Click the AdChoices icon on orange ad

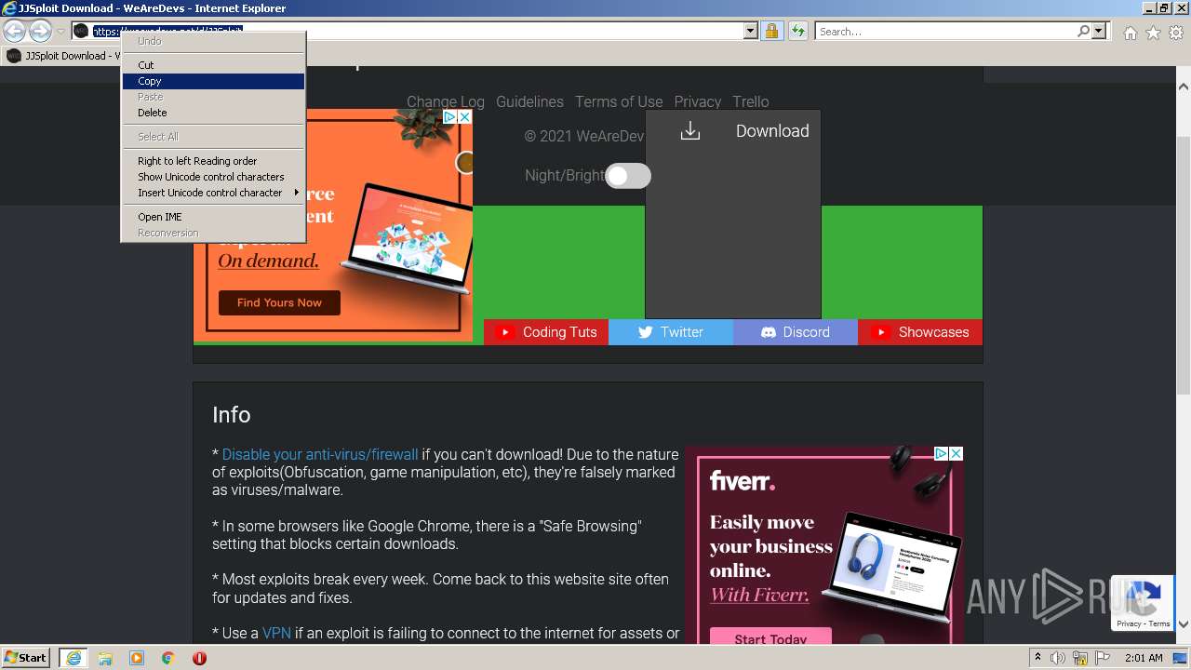pos(449,117)
